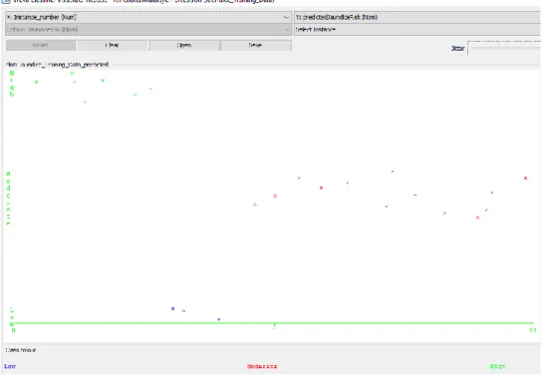Viewport: 542px width, 375px height.
Task: Click the Open button
Action: pos(184,45)
